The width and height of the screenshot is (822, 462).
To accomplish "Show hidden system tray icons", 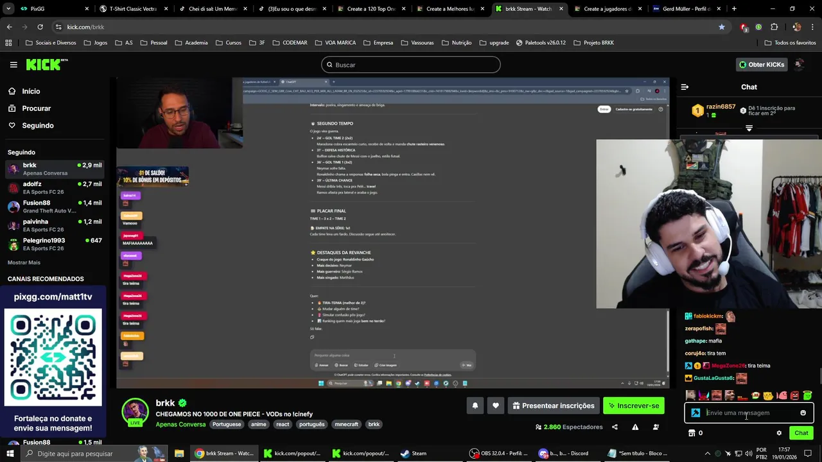I will [x=709, y=453].
